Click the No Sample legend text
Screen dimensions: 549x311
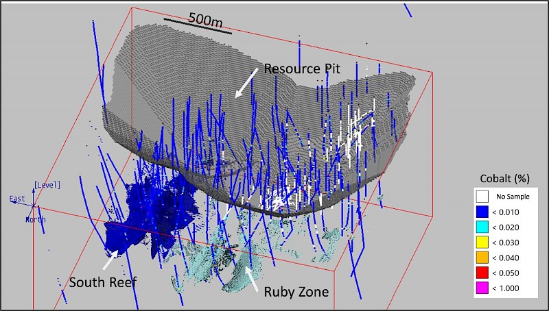[x=513, y=197]
